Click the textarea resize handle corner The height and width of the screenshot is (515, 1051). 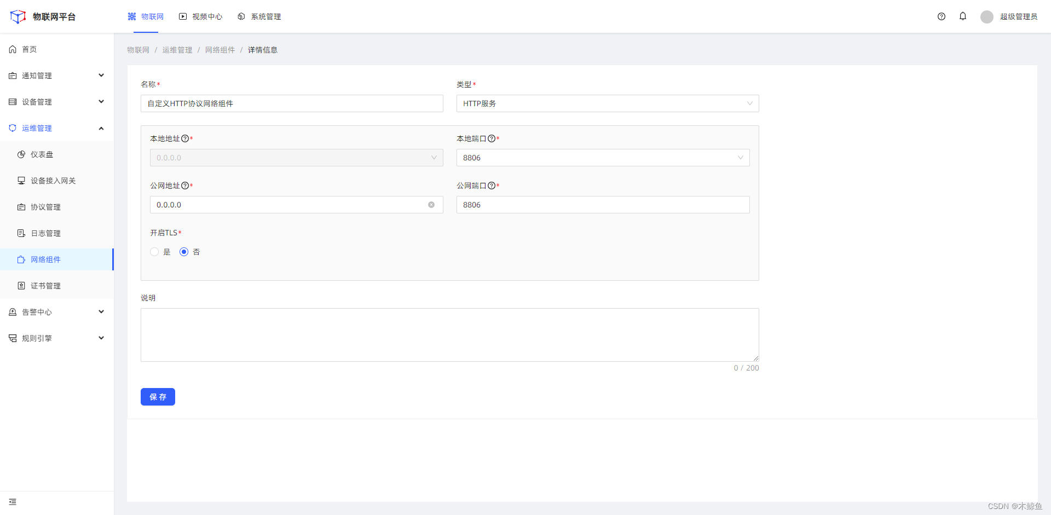(x=755, y=358)
